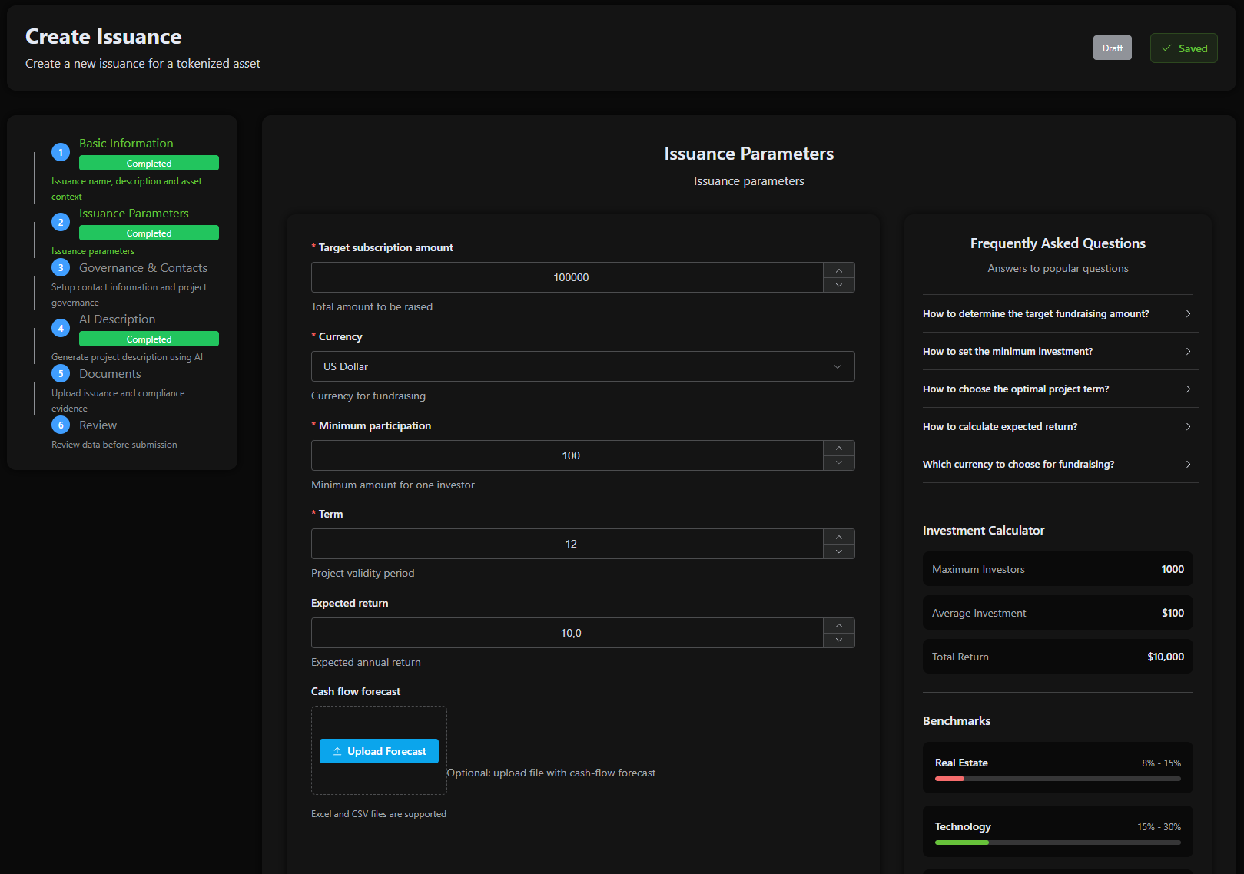
Task: Click the Term input field
Action: [x=567, y=544]
